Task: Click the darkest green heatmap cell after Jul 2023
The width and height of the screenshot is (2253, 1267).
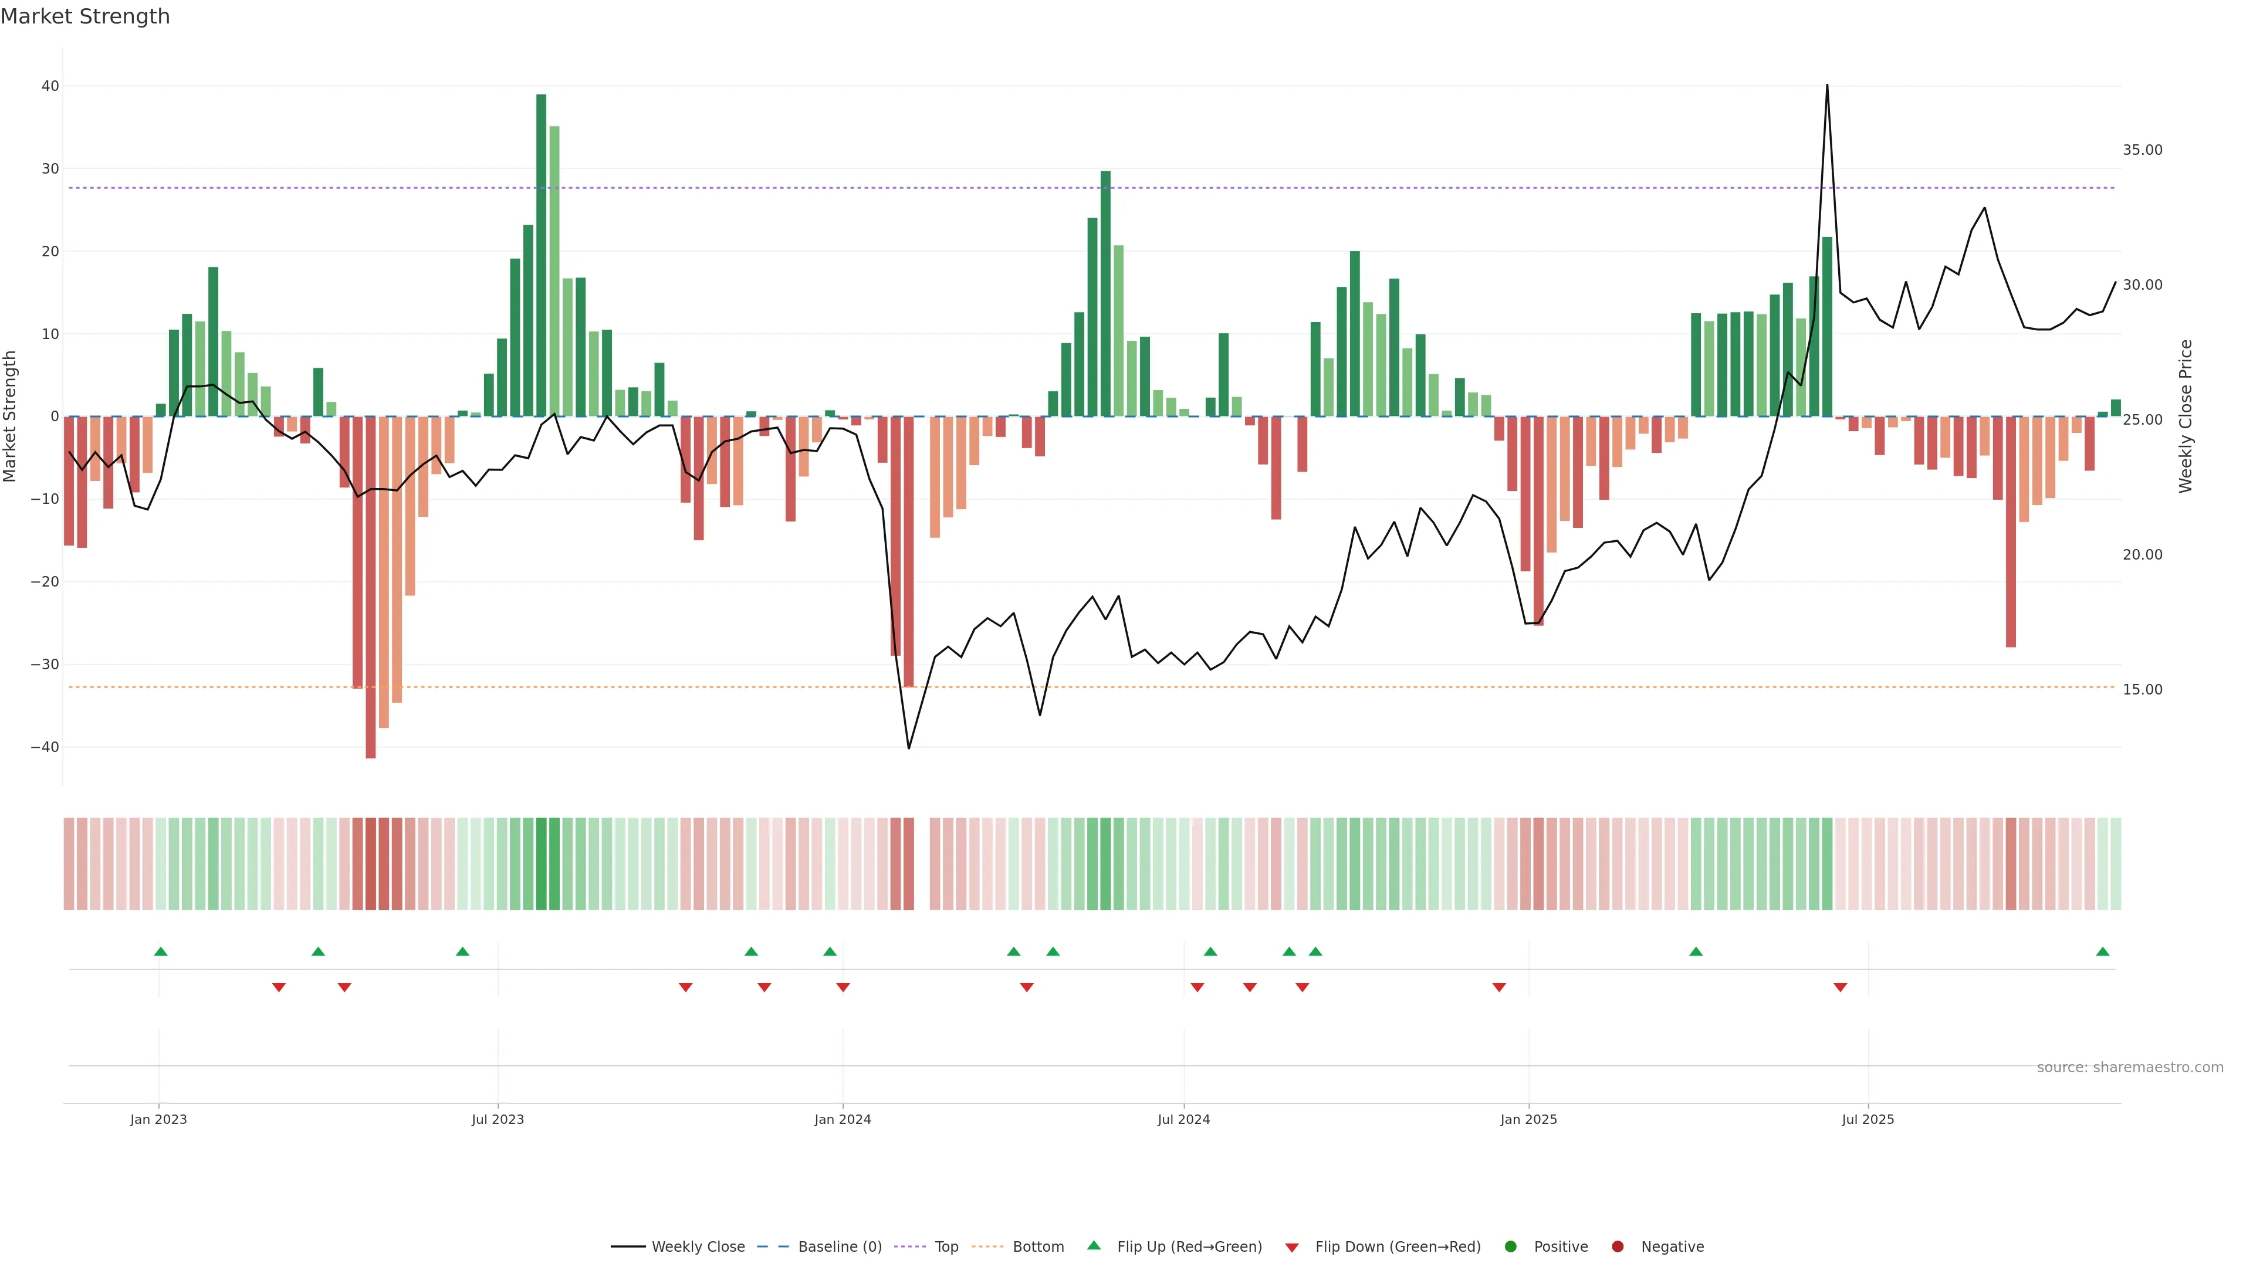Action: 542,864
